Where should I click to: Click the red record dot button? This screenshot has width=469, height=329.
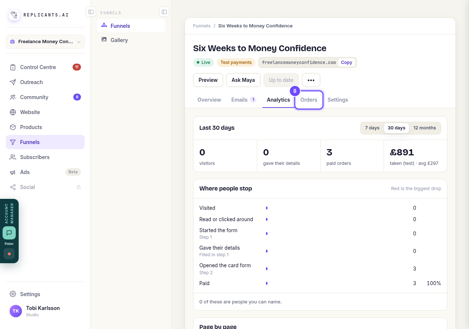[9, 254]
